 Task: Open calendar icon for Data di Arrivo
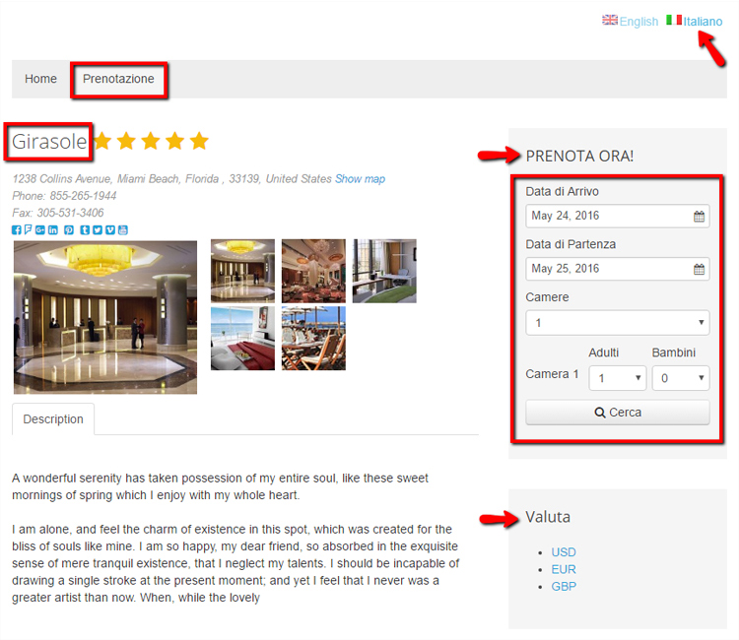point(699,217)
